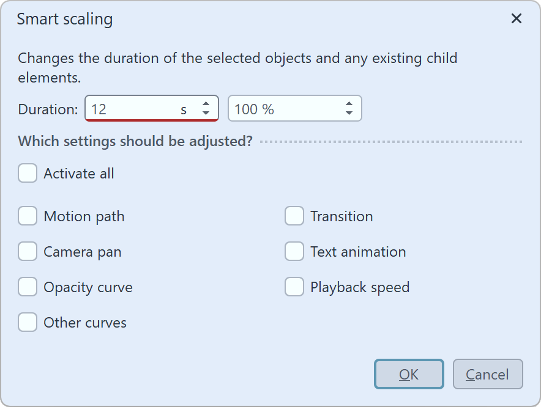This screenshot has height=407, width=541.
Task: Click the "Which settings should be adjusted?" heading
Action: pos(135,142)
